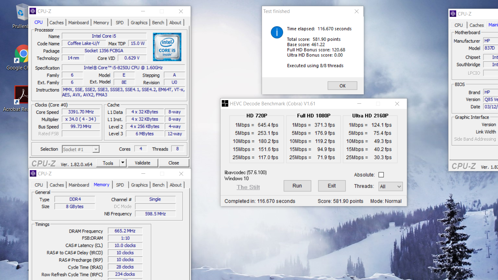Click the CPU-Z icon in the Mainboard window
Screen dimensions: 498x280
click(453, 14)
